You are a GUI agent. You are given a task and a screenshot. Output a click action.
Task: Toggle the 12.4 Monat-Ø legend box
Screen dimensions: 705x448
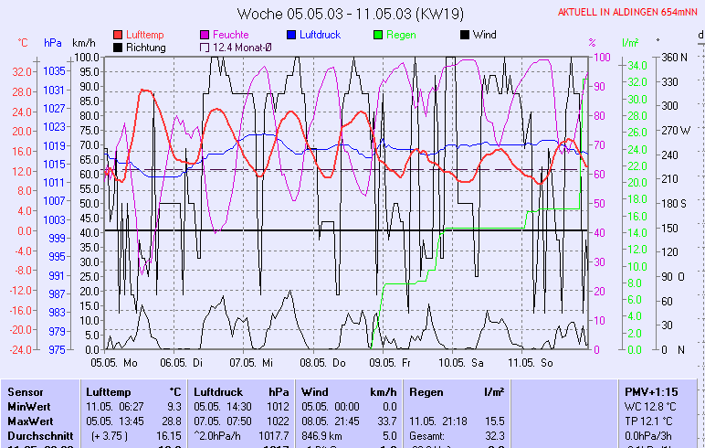(x=204, y=48)
